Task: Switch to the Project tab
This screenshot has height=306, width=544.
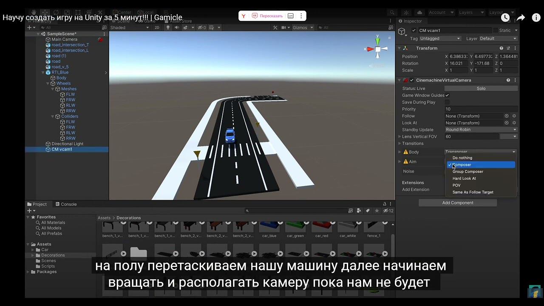Action: 37,204
